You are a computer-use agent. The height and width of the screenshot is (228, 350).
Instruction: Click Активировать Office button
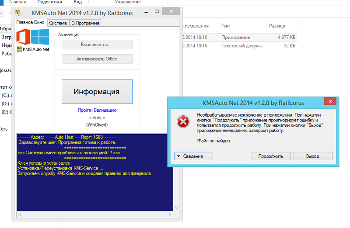click(x=97, y=59)
